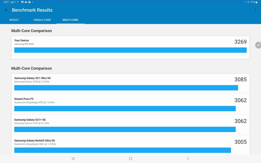Tap the pencil edit button on the right edge

coord(258,45)
